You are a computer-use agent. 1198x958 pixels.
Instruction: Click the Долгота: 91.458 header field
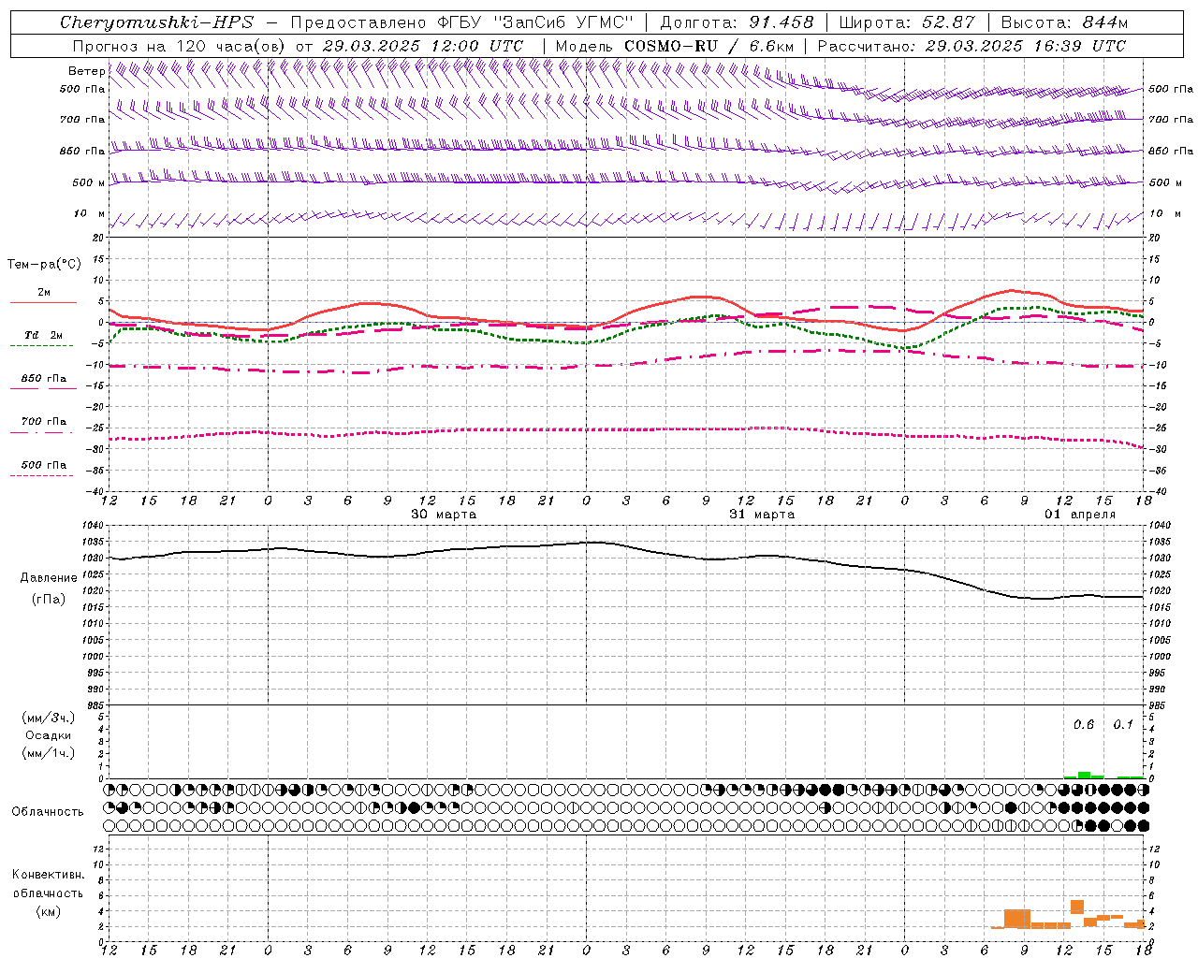(x=738, y=22)
